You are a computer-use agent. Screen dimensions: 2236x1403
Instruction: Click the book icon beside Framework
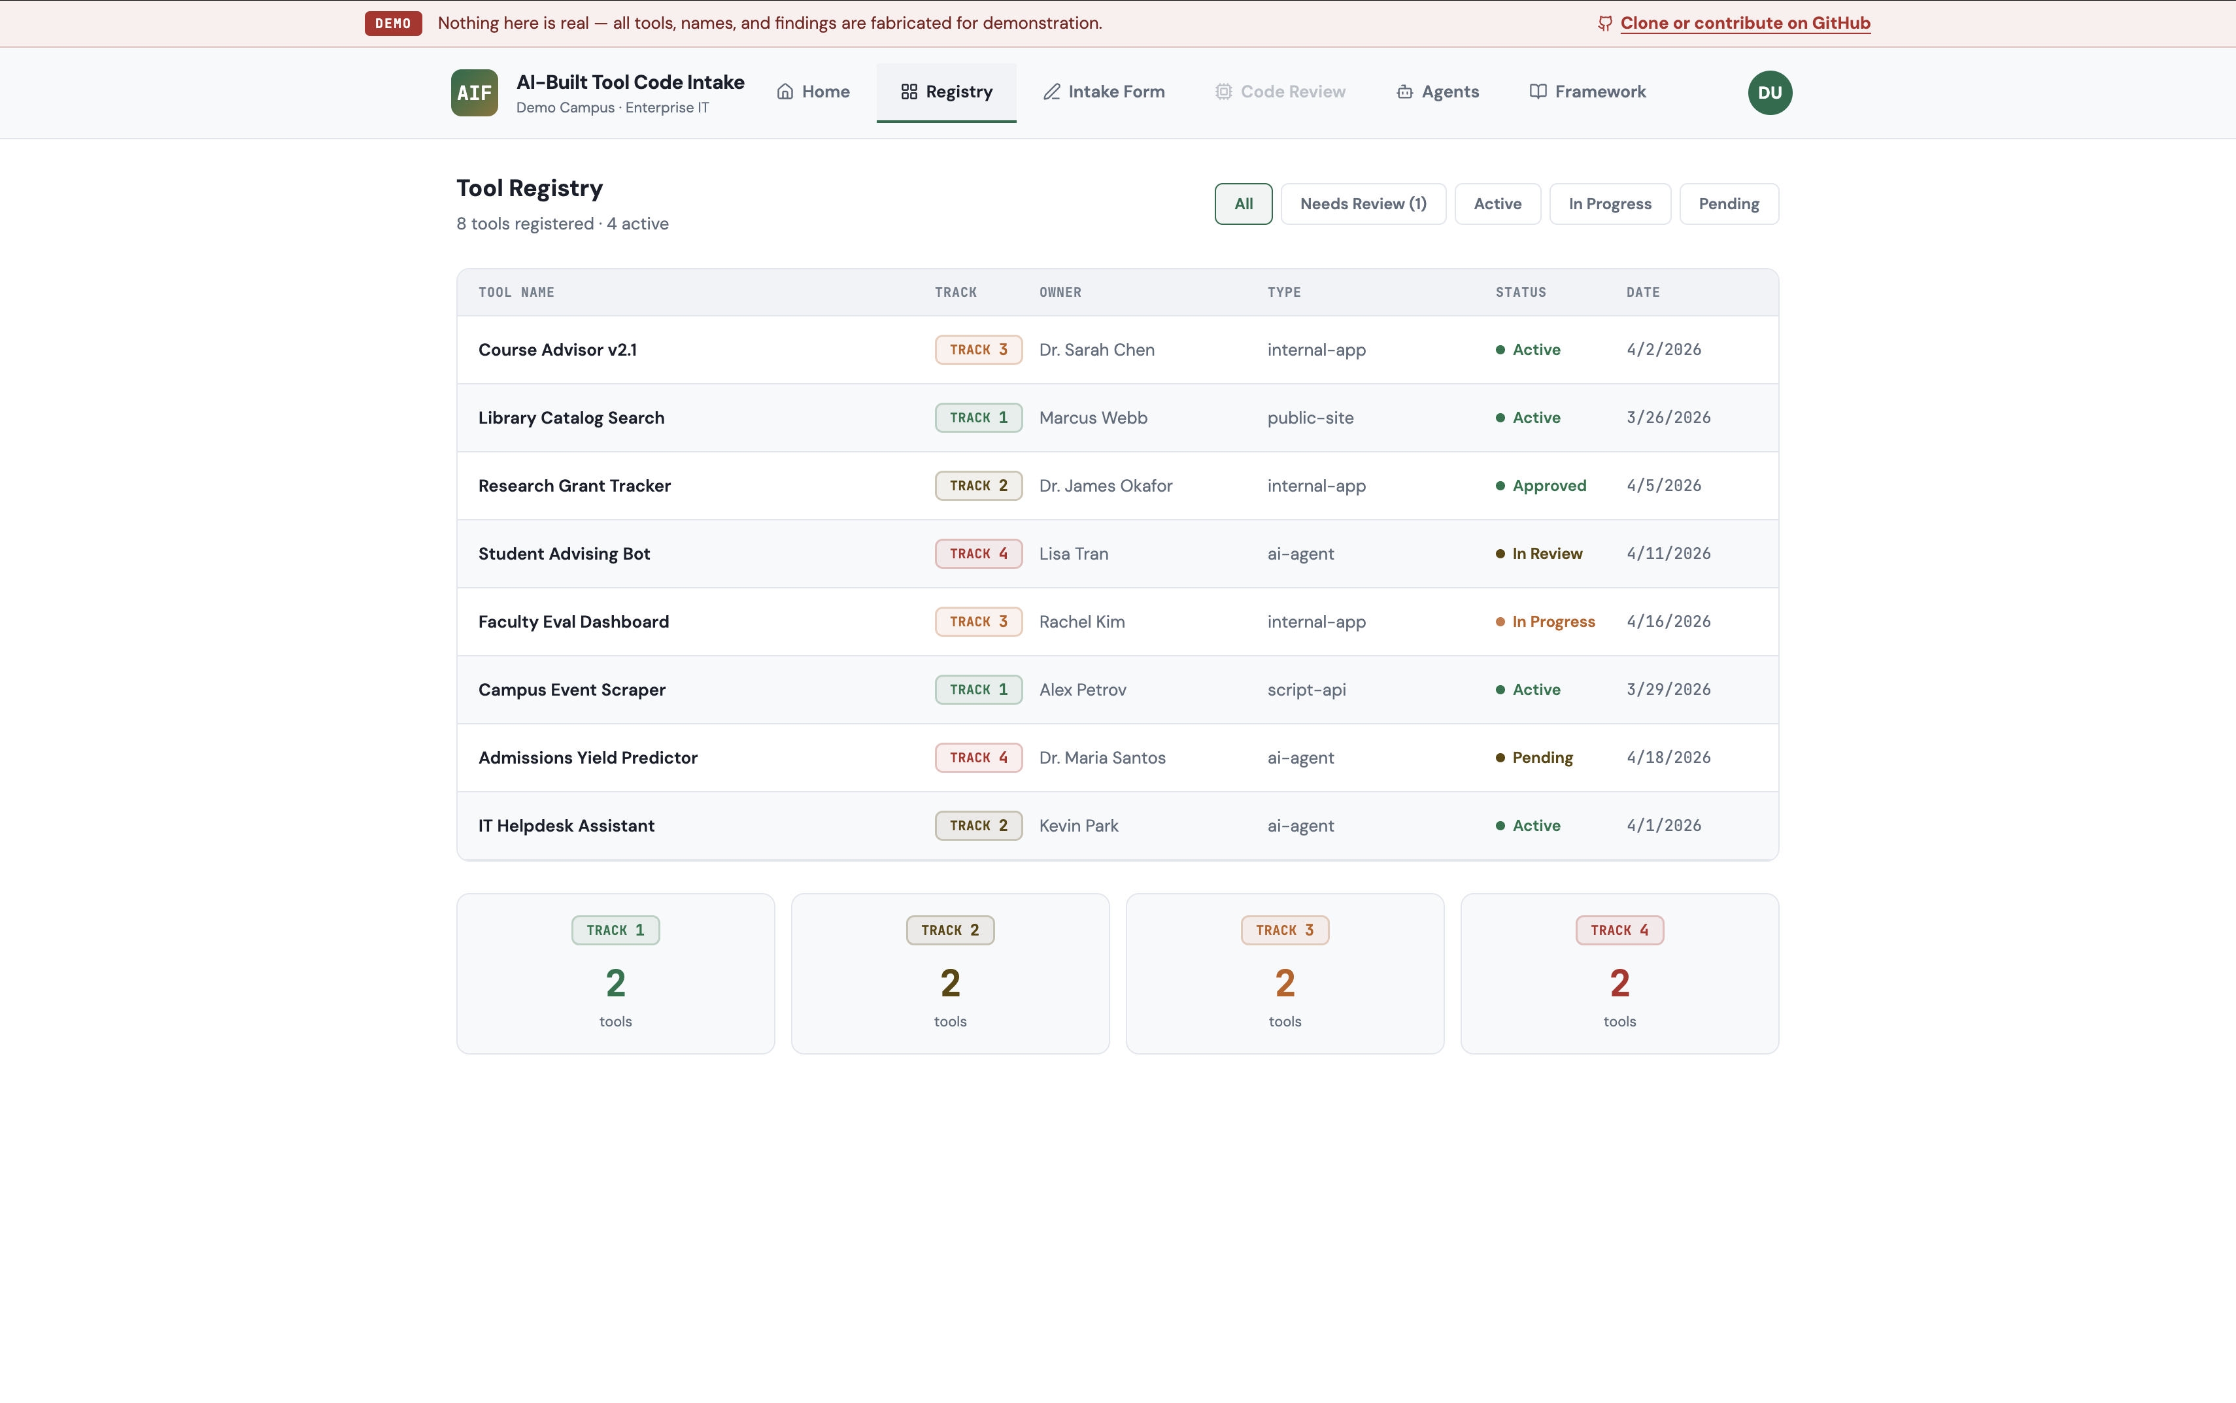point(1536,92)
